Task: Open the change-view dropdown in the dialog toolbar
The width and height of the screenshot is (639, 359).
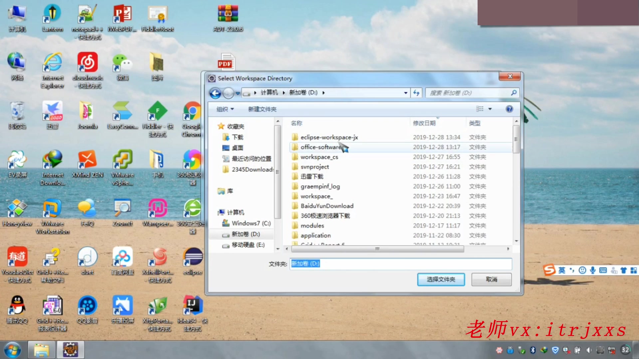Action: tap(489, 109)
